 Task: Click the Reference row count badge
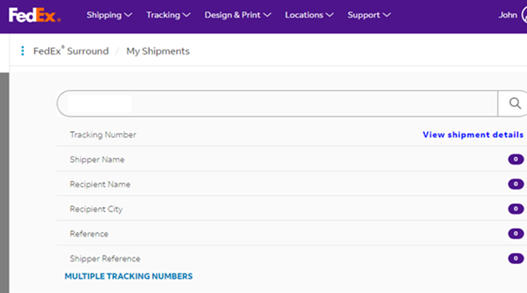pos(515,233)
